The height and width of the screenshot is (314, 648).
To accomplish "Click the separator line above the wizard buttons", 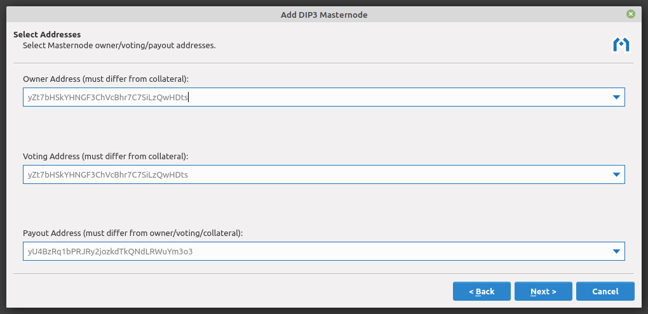I will 323,273.
